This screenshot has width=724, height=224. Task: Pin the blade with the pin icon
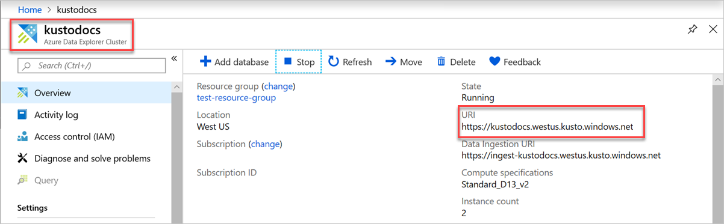coord(692,30)
